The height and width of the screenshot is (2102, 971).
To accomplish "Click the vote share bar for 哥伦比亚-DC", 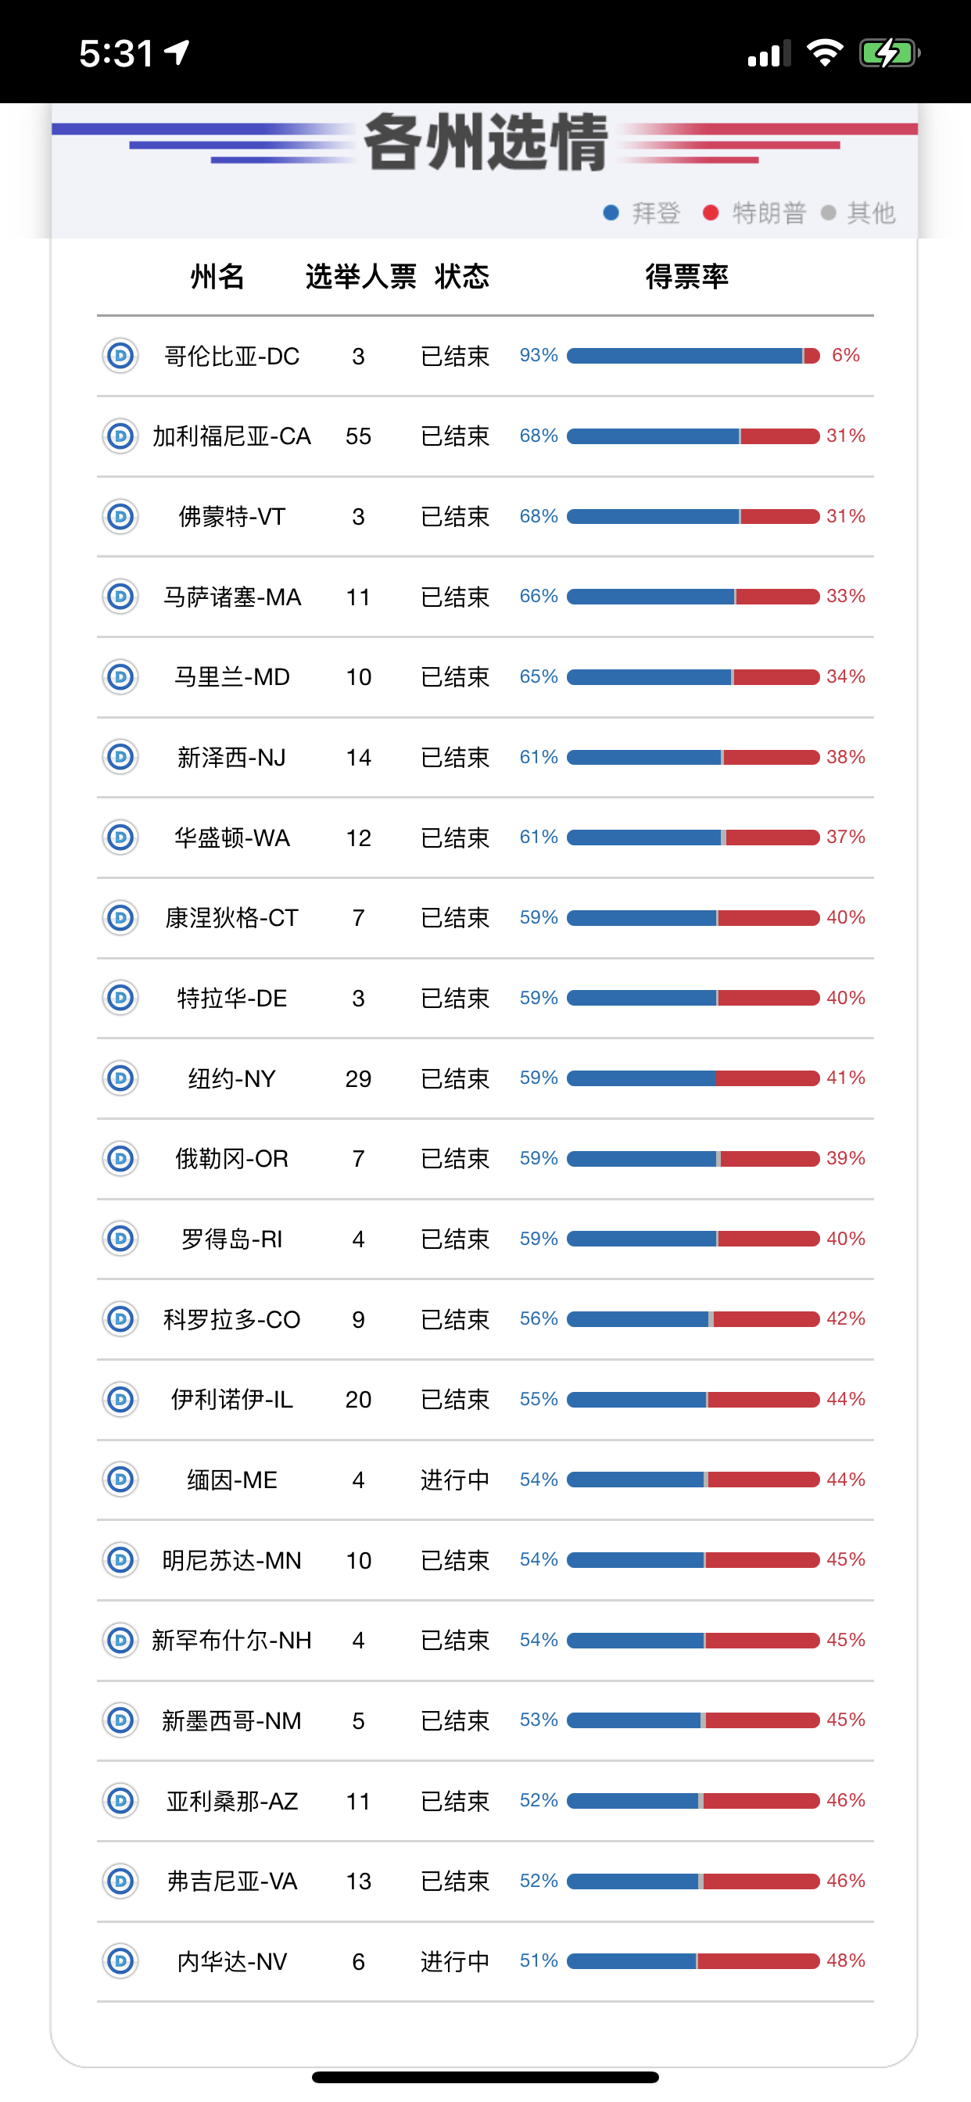I will click(x=690, y=356).
